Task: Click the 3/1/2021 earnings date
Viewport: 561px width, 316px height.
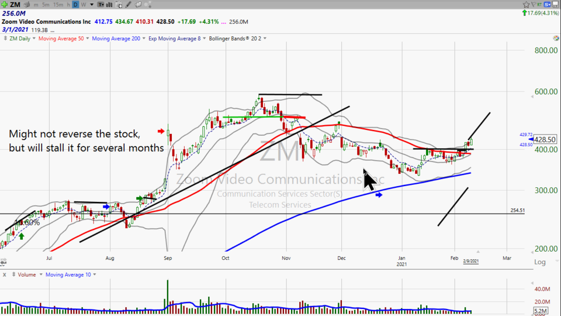Action: pos(15,30)
